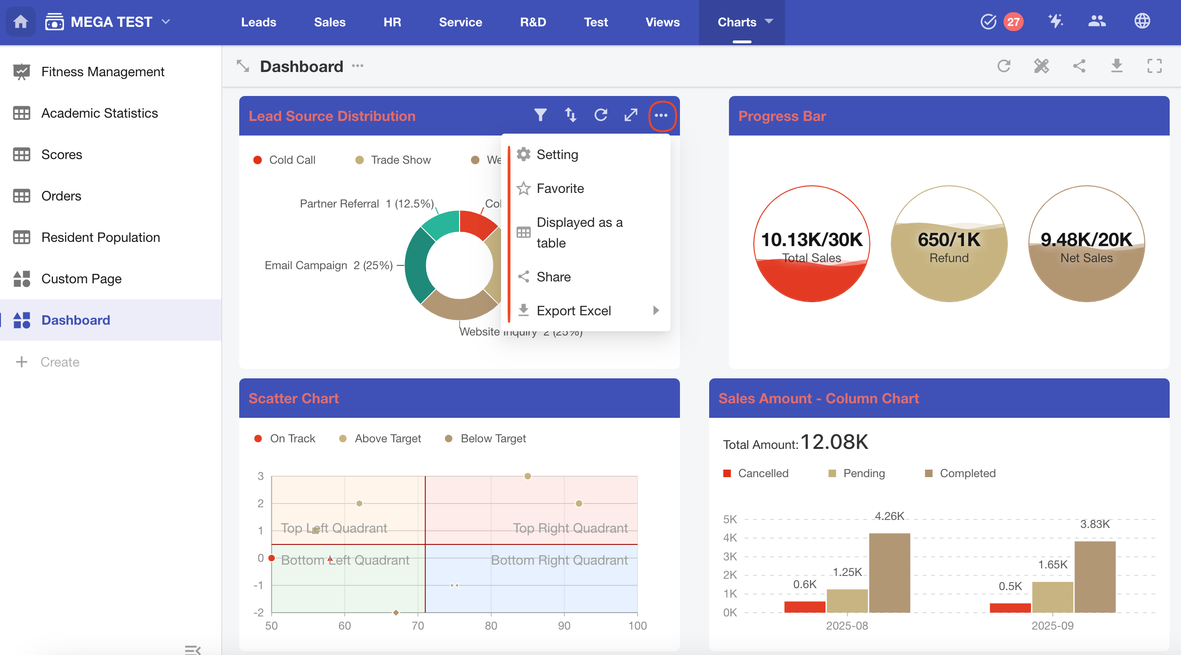Toggle Cancelled series in the column chart legend
This screenshot has height=655, width=1181.
pyautogui.click(x=756, y=473)
